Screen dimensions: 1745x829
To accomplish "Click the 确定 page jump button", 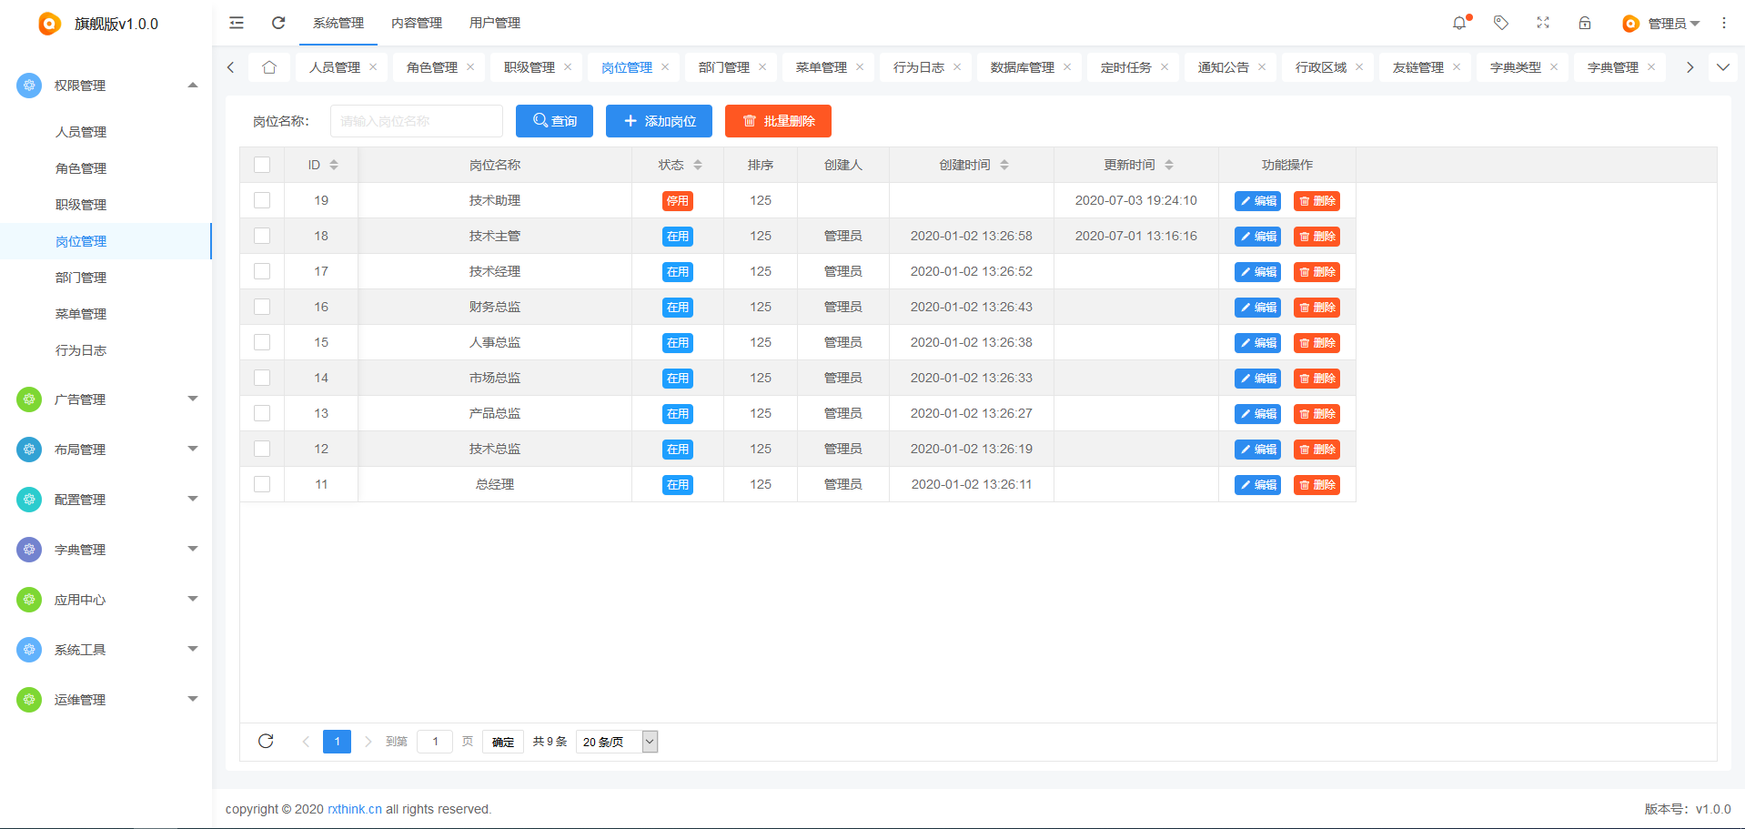I will [503, 742].
